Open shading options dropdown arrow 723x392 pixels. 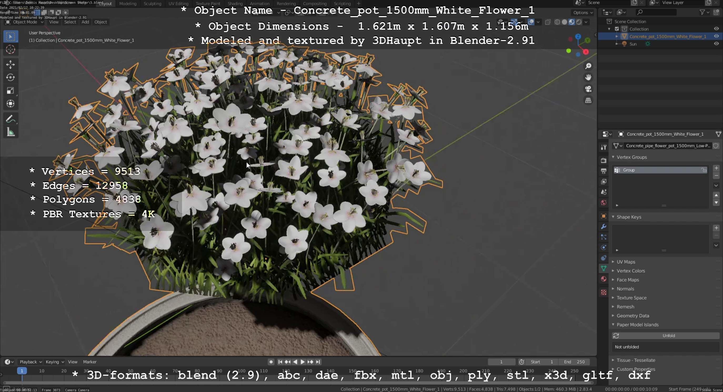(586, 22)
